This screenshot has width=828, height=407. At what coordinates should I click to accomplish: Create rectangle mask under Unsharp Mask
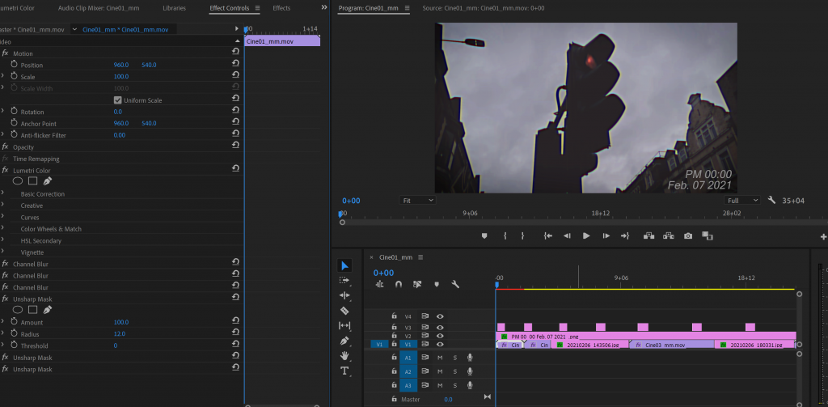pyautogui.click(x=32, y=310)
